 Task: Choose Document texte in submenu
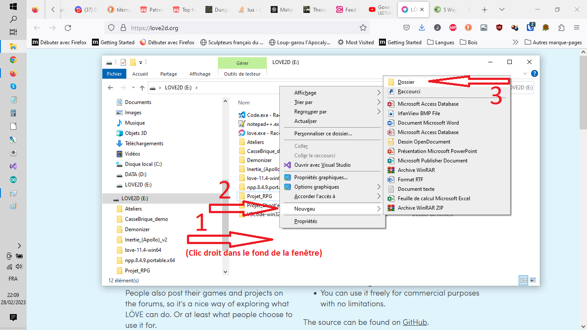pos(446,189)
